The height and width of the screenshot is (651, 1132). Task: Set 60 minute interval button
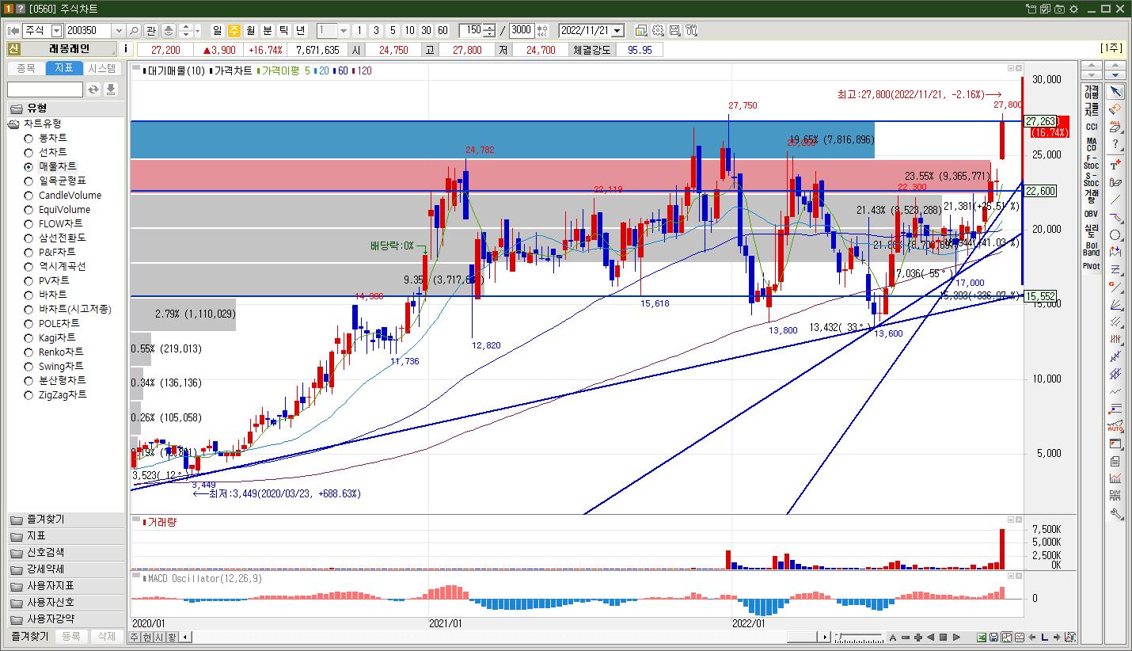coord(443,30)
